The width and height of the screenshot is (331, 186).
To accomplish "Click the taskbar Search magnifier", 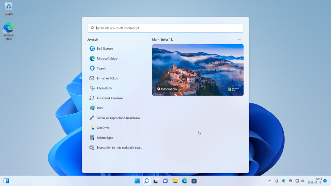I will point(147,181).
